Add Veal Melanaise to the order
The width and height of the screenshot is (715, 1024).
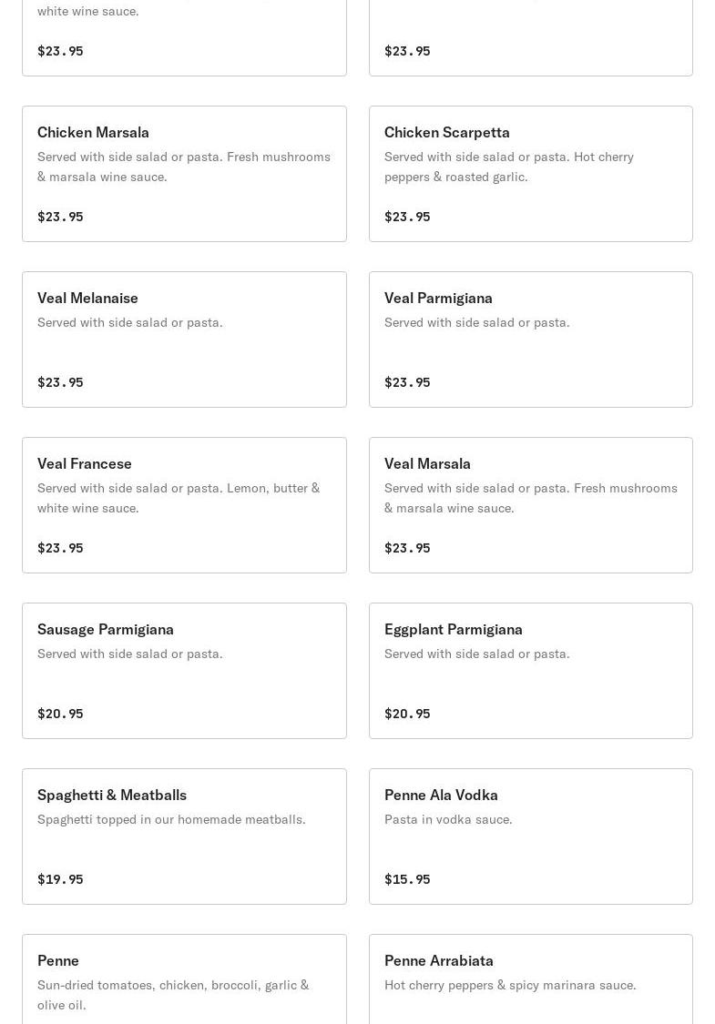coord(184,340)
